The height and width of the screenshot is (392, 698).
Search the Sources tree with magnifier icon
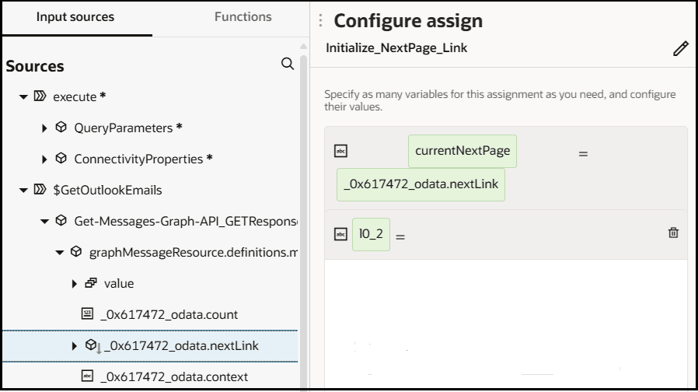click(287, 64)
